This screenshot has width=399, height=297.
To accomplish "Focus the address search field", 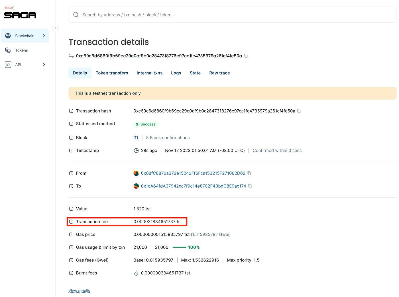I will 232,15.
